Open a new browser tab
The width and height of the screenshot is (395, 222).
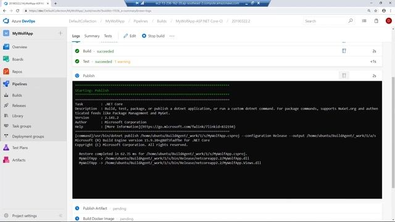click(56, 4)
